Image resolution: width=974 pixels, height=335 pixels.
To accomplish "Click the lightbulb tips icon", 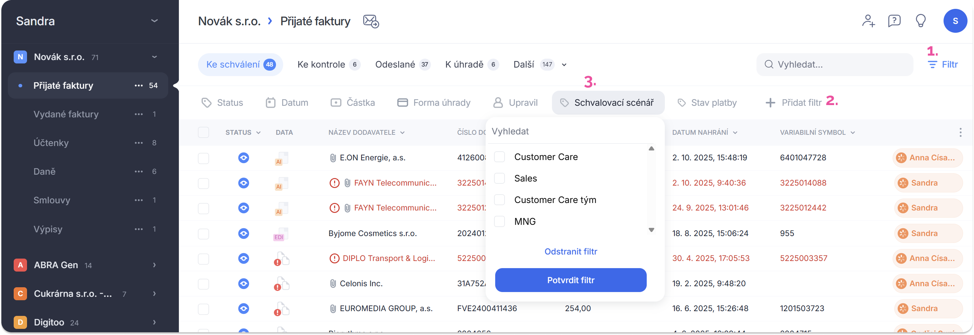I will [x=921, y=21].
